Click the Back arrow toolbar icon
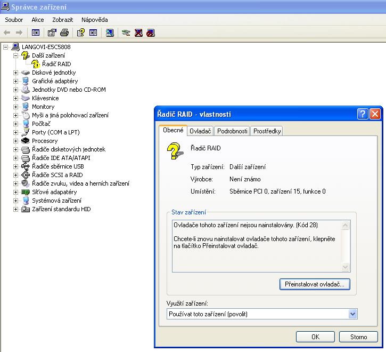This screenshot has width=386, height=352. [7, 33]
